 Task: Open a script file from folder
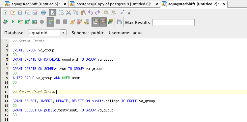click(x=13, y=13)
